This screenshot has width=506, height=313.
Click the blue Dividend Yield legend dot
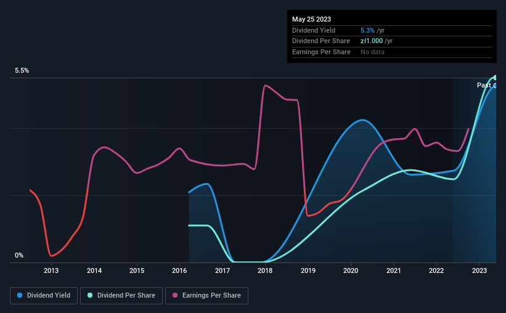click(x=20, y=295)
